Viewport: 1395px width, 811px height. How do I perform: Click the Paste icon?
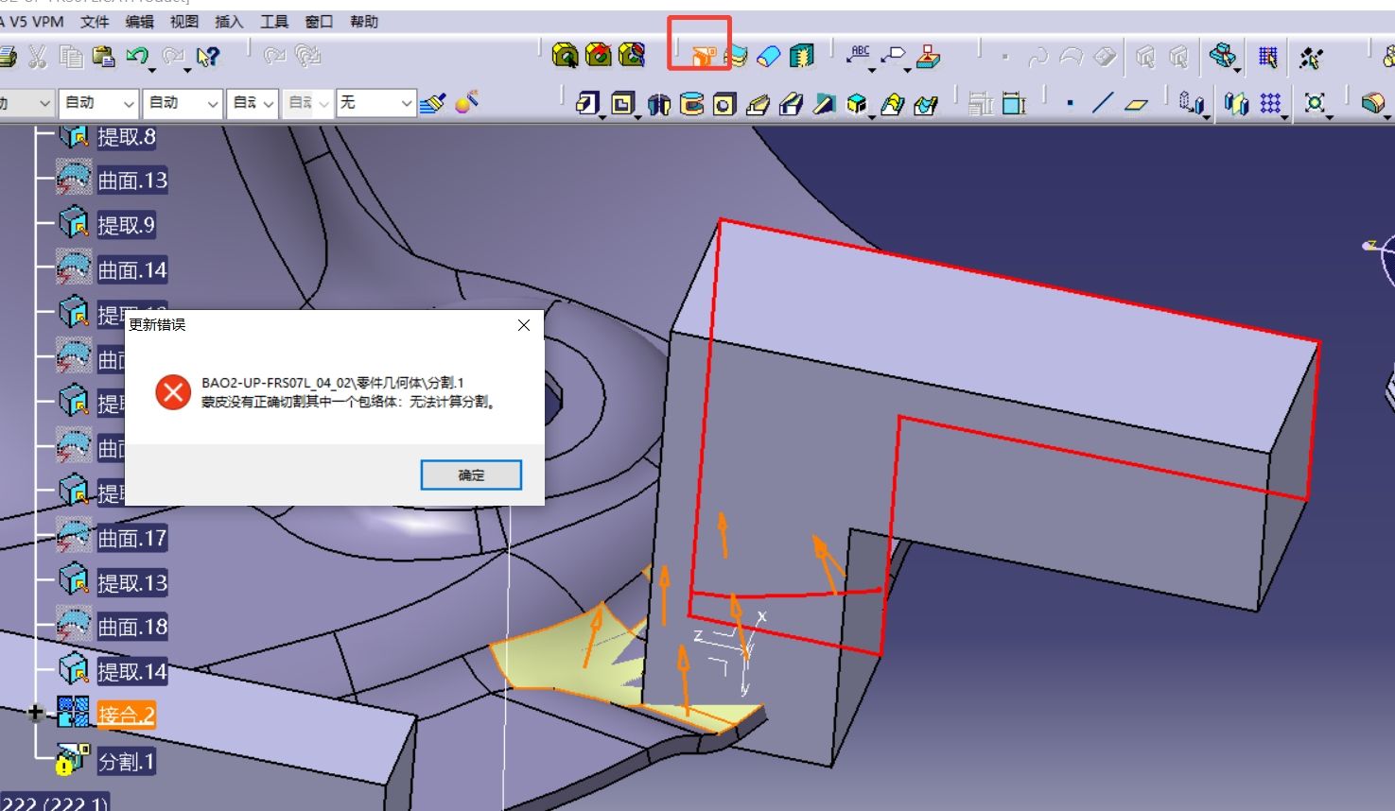pyautogui.click(x=104, y=57)
